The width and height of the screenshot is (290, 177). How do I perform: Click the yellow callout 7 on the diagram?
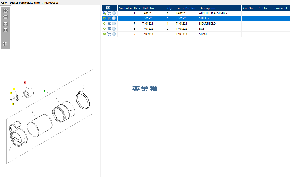pyautogui.click(x=14, y=89)
